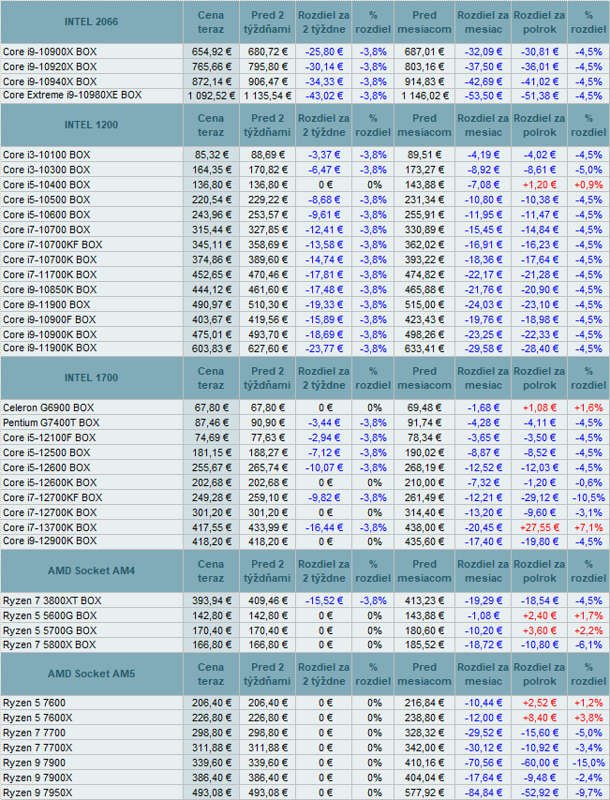This screenshot has width=610, height=800.
Task: Click the Ryzen 7 7700 row name
Action: click(x=34, y=733)
